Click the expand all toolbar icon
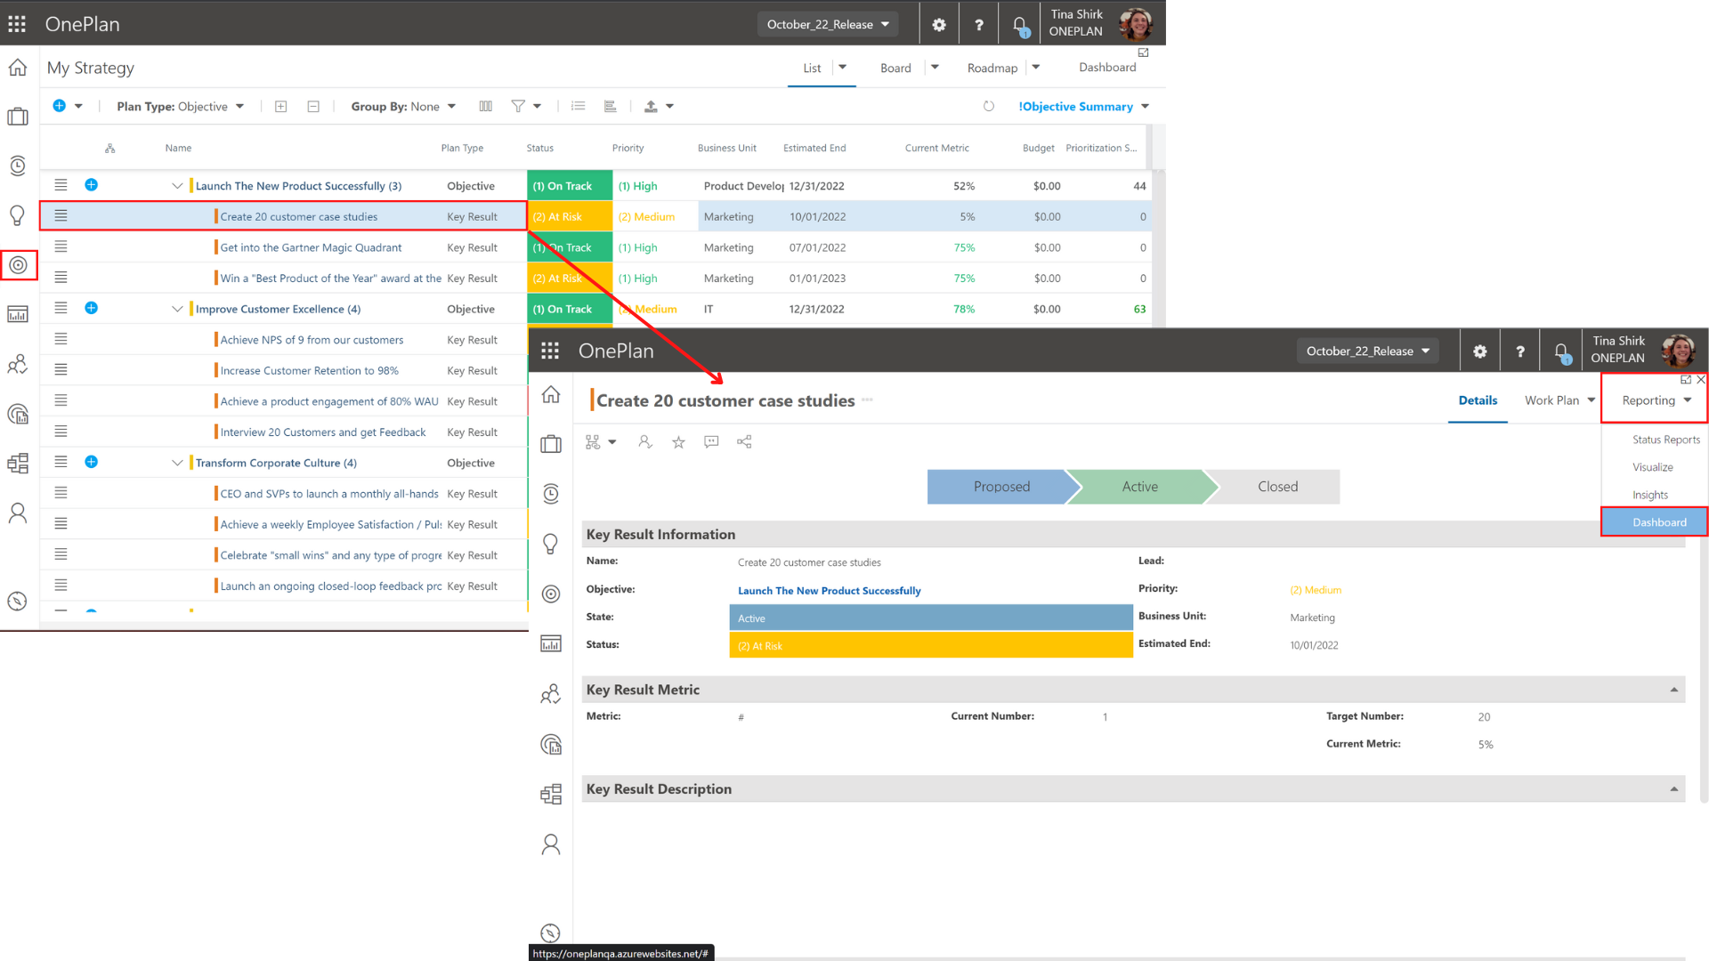The image size is (1709, 961). click(x=281, y=106)
